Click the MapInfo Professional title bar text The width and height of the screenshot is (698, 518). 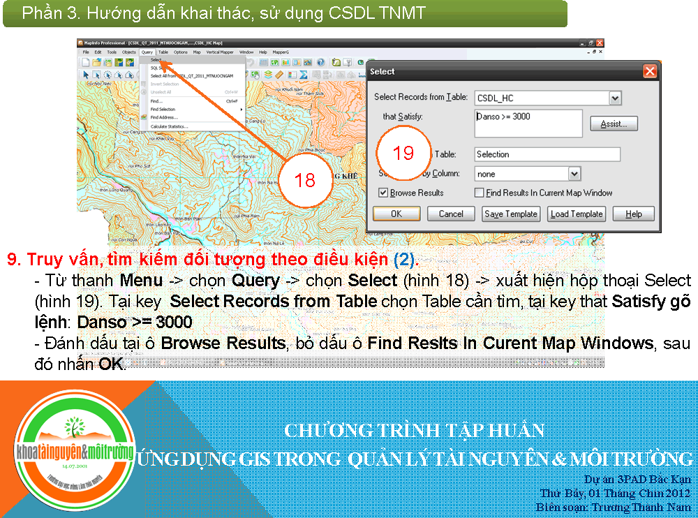153,43
